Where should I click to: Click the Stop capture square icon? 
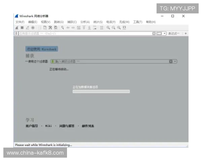click(22, 28)
